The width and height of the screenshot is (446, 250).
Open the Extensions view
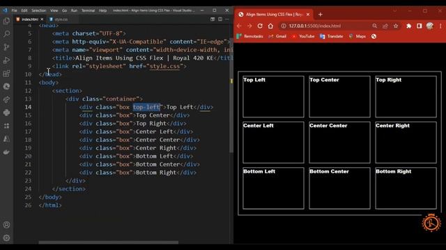tap(6, 74)
